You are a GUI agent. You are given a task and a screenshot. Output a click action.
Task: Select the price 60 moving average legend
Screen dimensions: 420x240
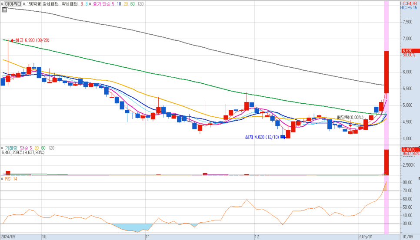point(132,4)
